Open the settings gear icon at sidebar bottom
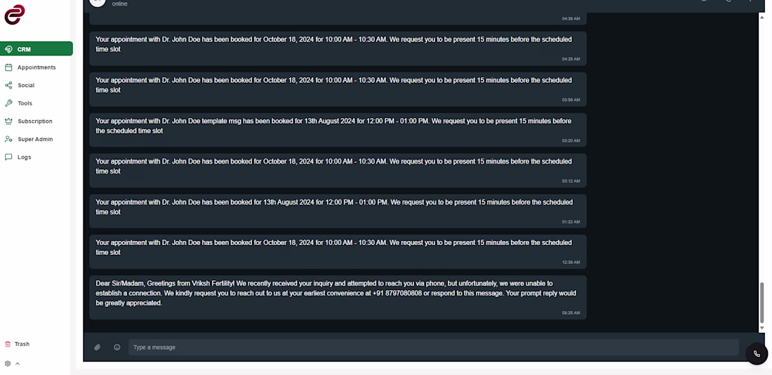Screen dimensions: 772x375 pos(8,364)
